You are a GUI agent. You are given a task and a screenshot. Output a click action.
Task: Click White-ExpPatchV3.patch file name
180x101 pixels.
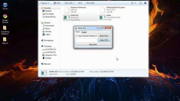click(116, 8)
